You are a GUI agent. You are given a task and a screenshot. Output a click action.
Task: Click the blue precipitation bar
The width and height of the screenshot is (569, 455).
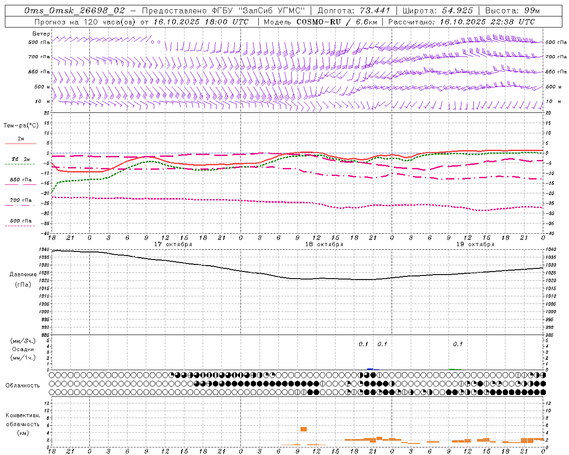pyautogui.click(x=370, y=369)
